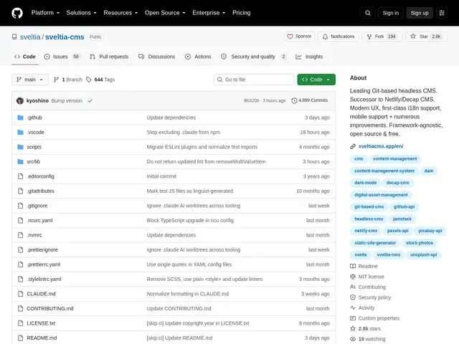459x344 pixels.
Task: Click the tags icon next to 644 Tags
Action: (x=89, y=80)
